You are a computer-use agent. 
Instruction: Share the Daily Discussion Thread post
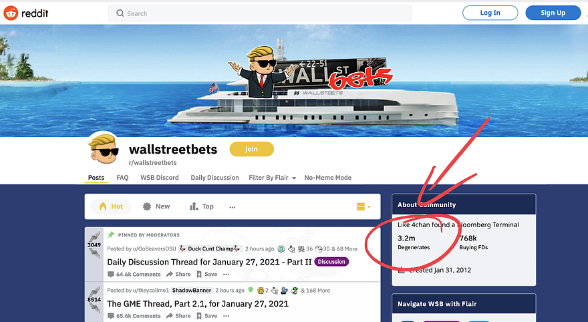click(178, 275)
